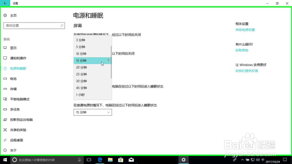Choose 45 分钟 from the dropdown list
The height and width of the screenshot is (164, 292).
(x=92, y=88)
